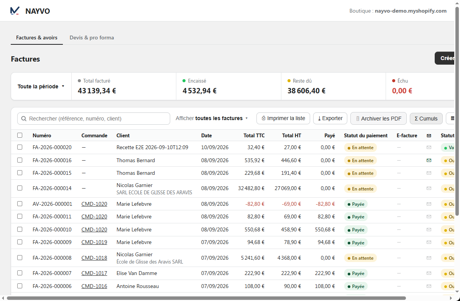Expand the "Afficher toutes les factures" filter

(x=212, y=118)
